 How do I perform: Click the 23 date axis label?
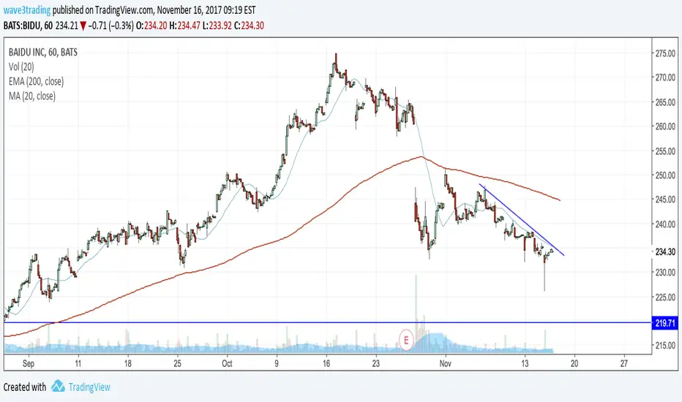(x=376, y=363)
